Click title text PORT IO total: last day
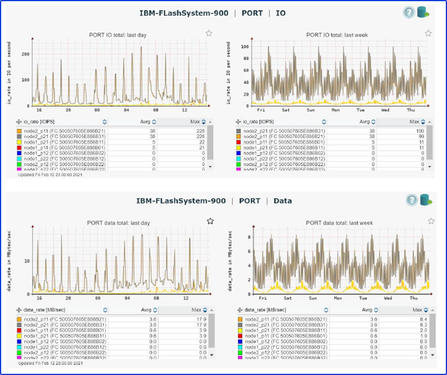 click(x=118, y=35)
